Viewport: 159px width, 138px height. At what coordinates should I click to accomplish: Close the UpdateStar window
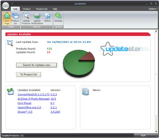156,3
